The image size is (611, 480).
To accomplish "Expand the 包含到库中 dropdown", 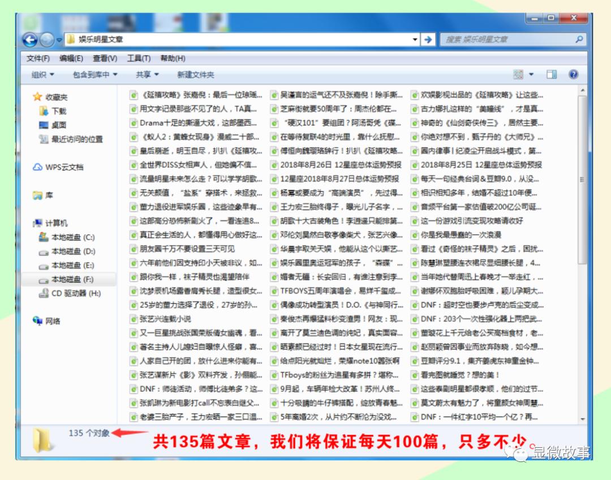I will (94, 75).
